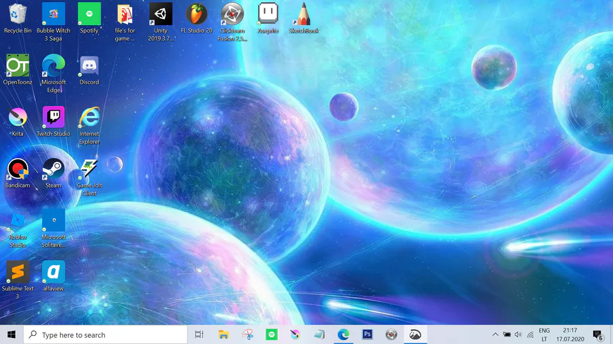Open the notepad icon on the taskbar

pos(319,334)
